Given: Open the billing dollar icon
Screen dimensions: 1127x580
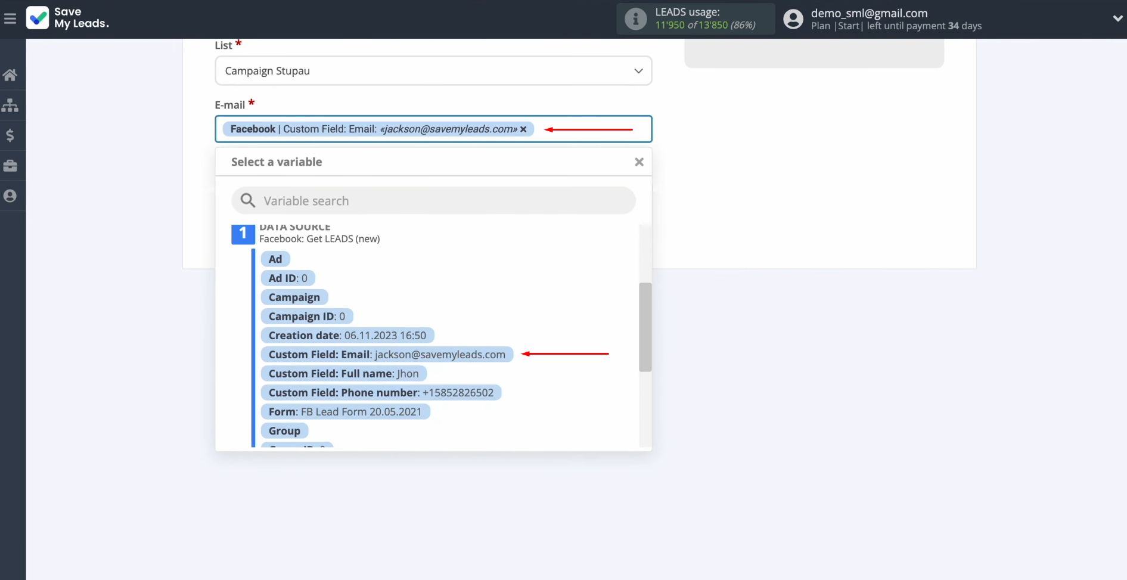Looking at the screenshot, I should [10, 135].
